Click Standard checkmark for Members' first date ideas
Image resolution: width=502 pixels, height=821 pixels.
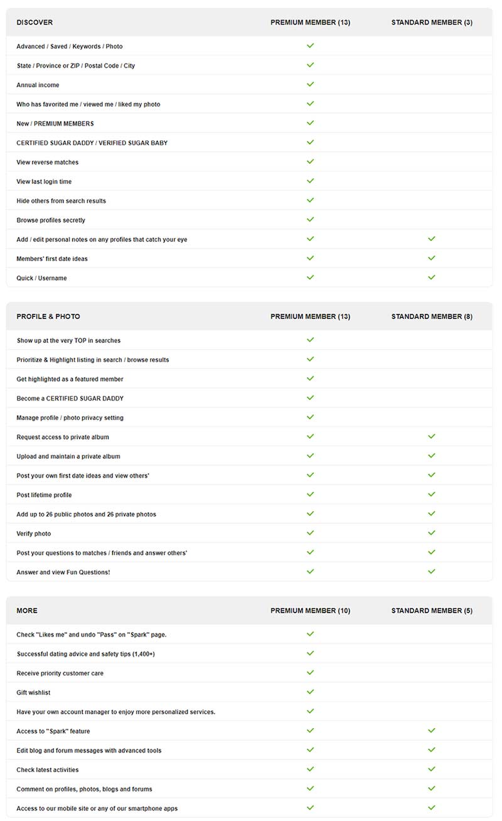431,258
